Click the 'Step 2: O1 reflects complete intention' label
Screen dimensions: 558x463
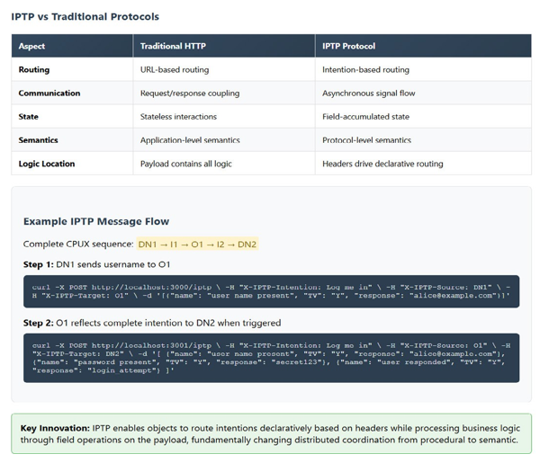[x=152, y=322]
